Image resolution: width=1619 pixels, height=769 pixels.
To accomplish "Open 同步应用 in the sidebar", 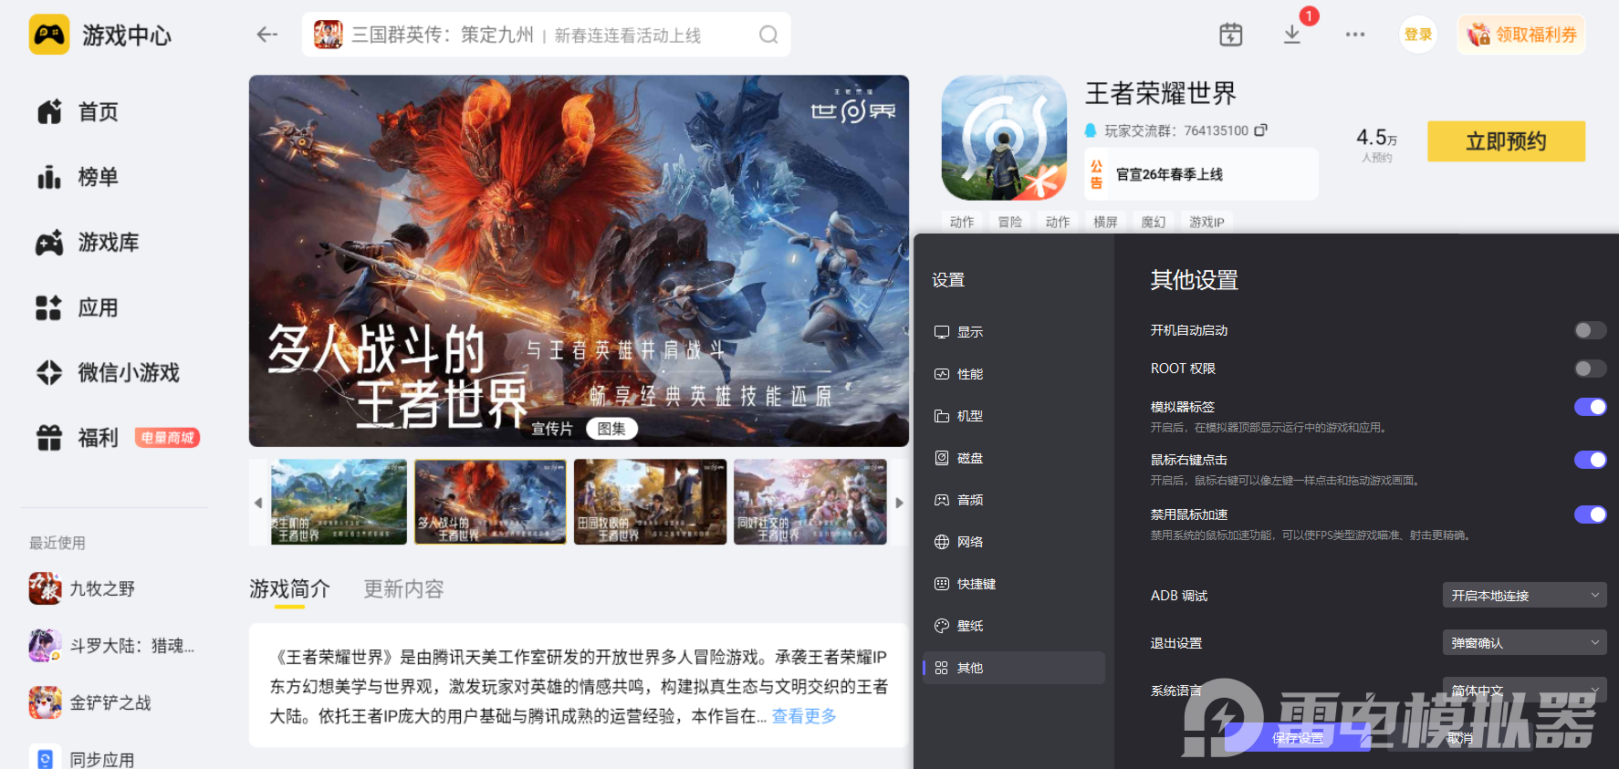I will tap(82, 759).
